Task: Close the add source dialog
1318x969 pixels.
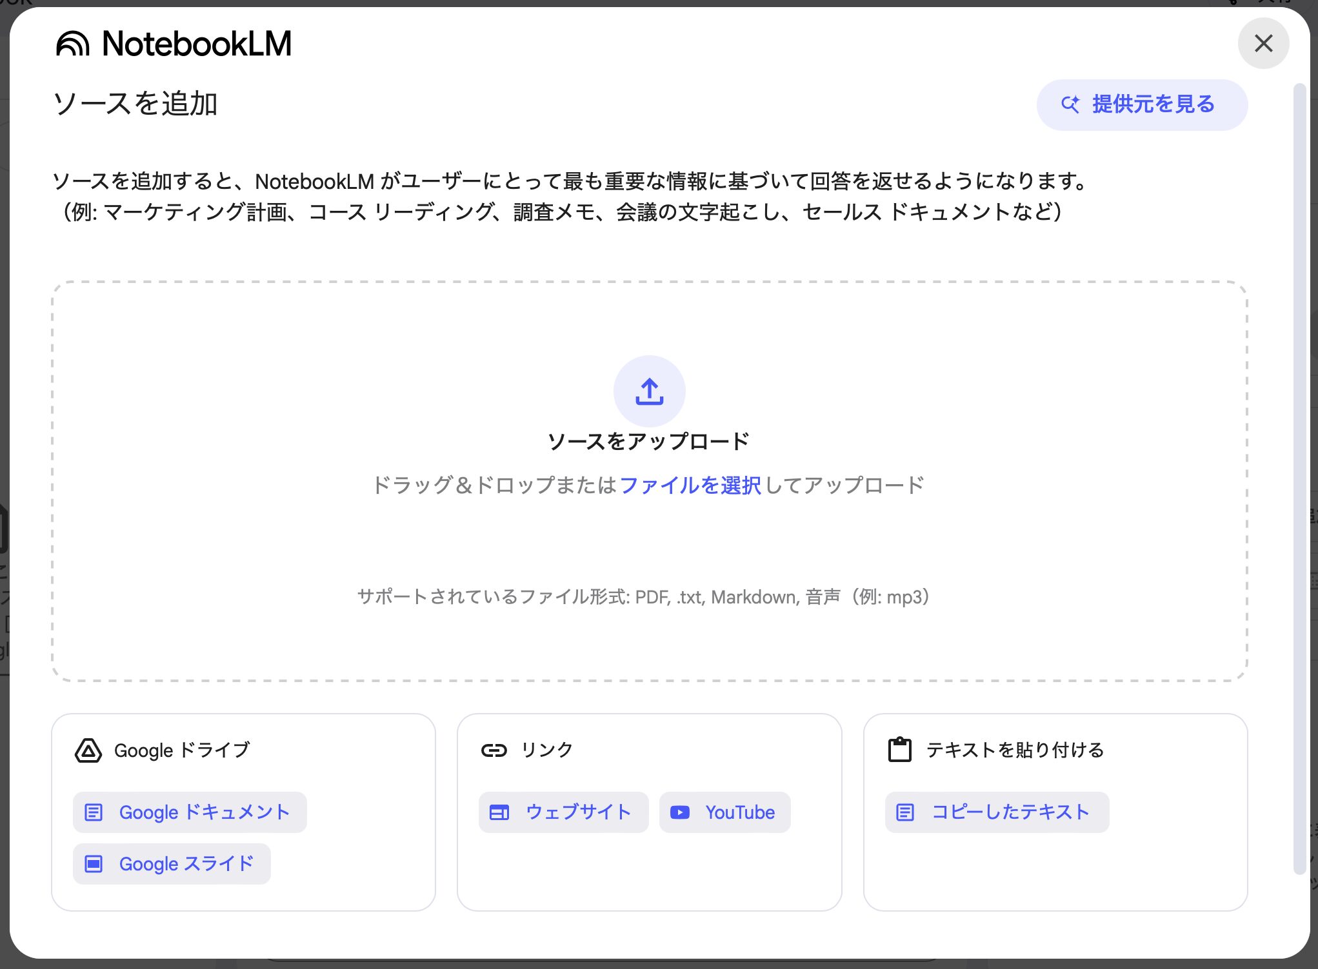Action: [1263, 43]
